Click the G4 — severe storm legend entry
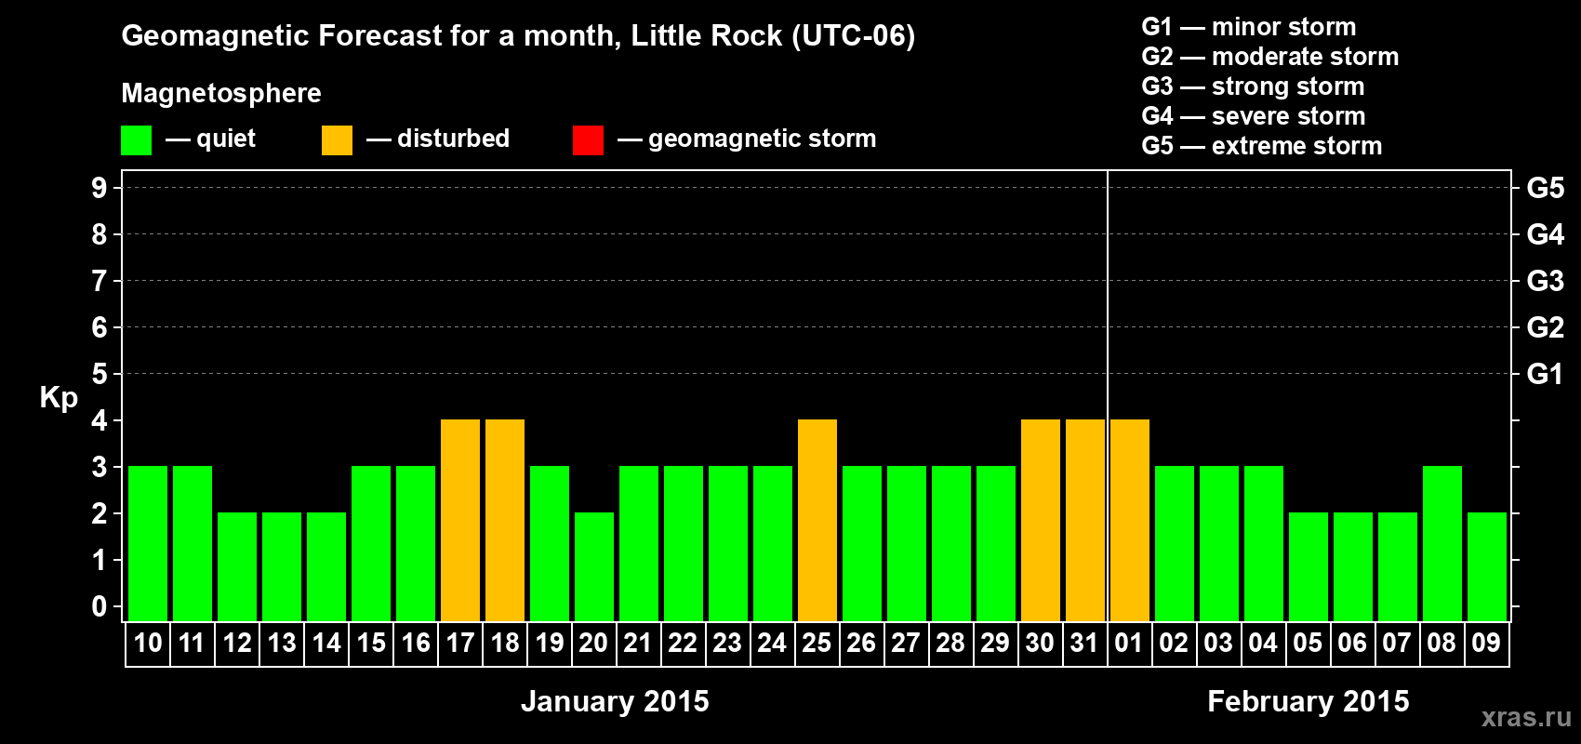Viewport: 1581px width, 744px height. click(1254, 116)
